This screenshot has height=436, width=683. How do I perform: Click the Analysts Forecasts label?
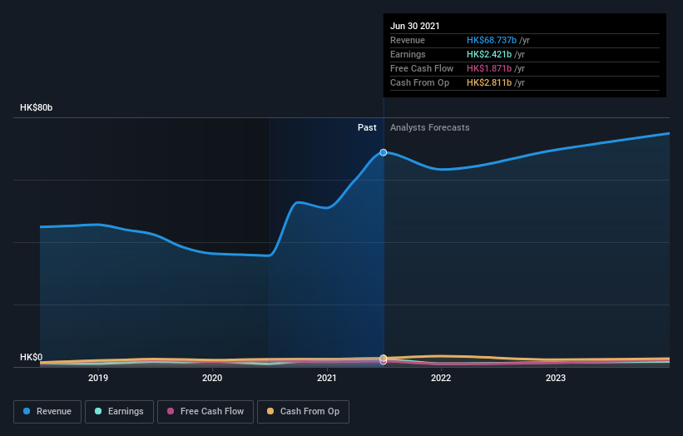tap(430, 127)
